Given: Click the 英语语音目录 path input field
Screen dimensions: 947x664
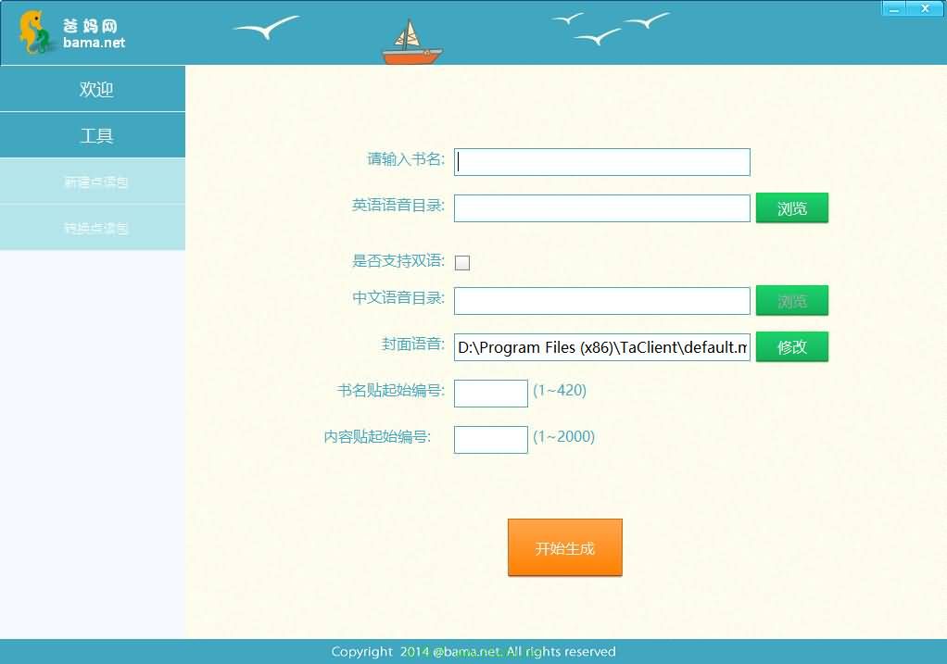Looking at the screenshot, I should coord(601,208).
